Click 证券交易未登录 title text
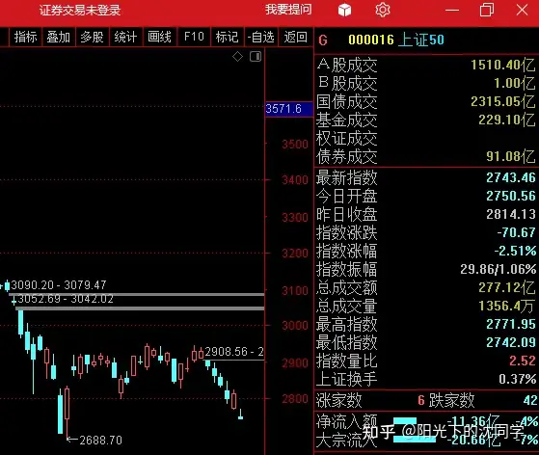Screen dimensions: 539x455 point(80,10)
